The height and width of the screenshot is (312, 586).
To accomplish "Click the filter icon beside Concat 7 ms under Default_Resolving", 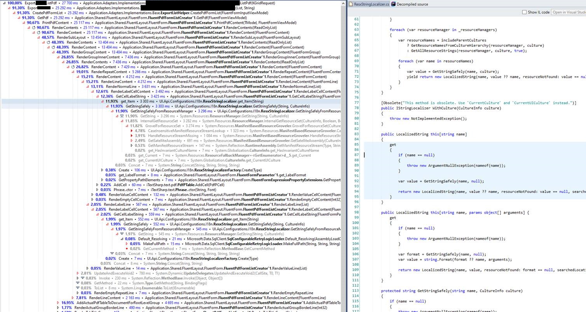I will [112, 254].
